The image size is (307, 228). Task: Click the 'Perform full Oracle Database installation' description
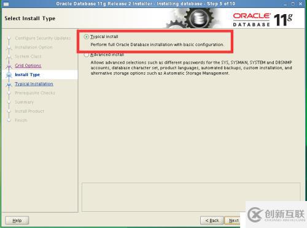pos(157,45)
